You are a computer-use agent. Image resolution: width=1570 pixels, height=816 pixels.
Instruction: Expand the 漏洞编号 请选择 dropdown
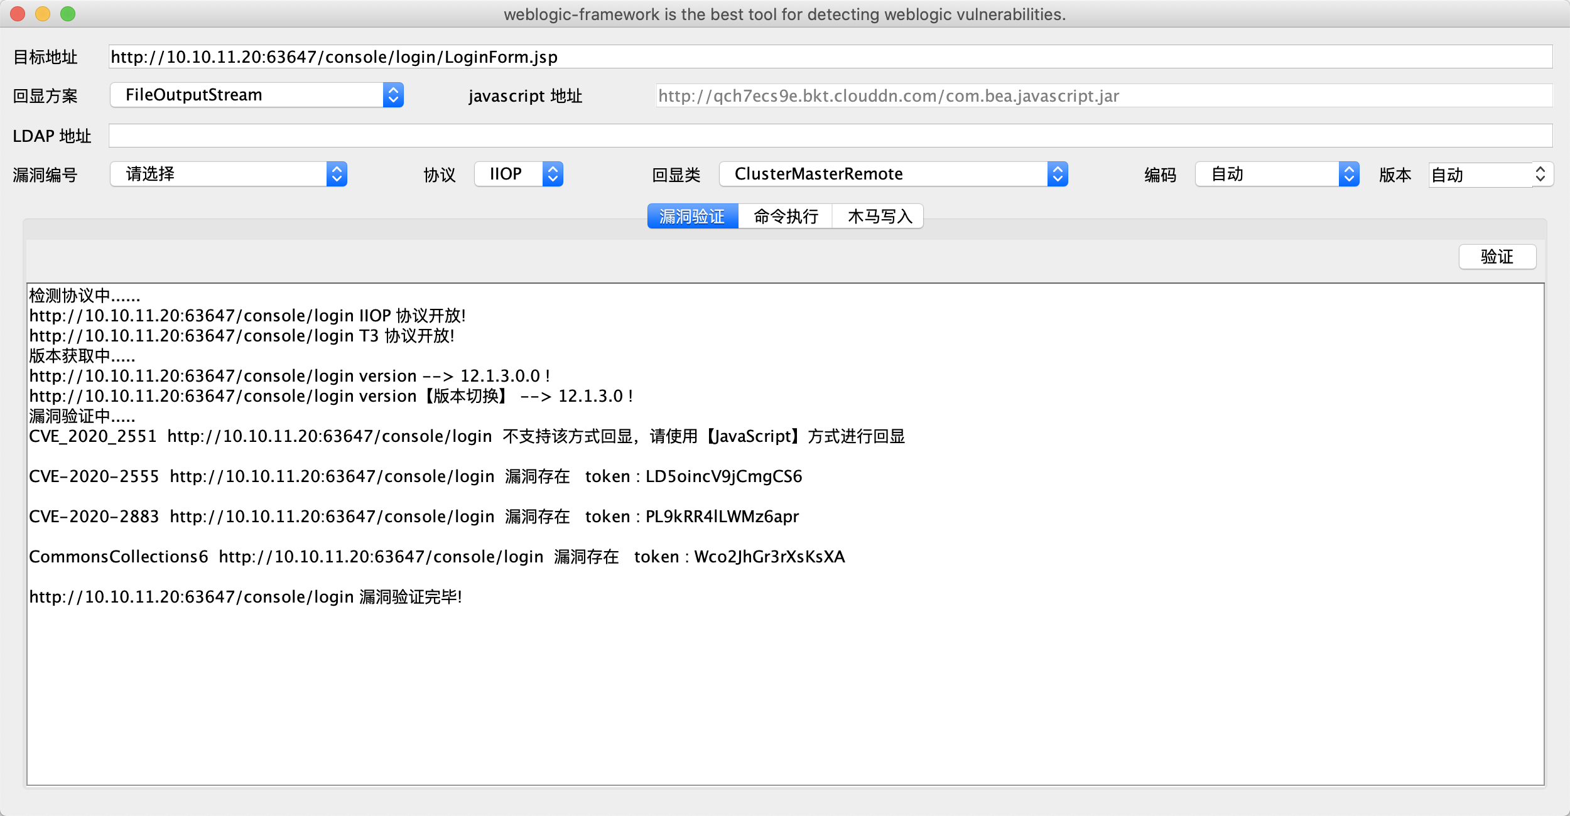(x=229, y=174)
